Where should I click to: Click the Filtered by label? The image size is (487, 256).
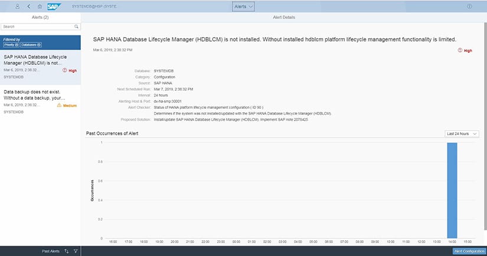pyautogui.click(x=12, y=39)
